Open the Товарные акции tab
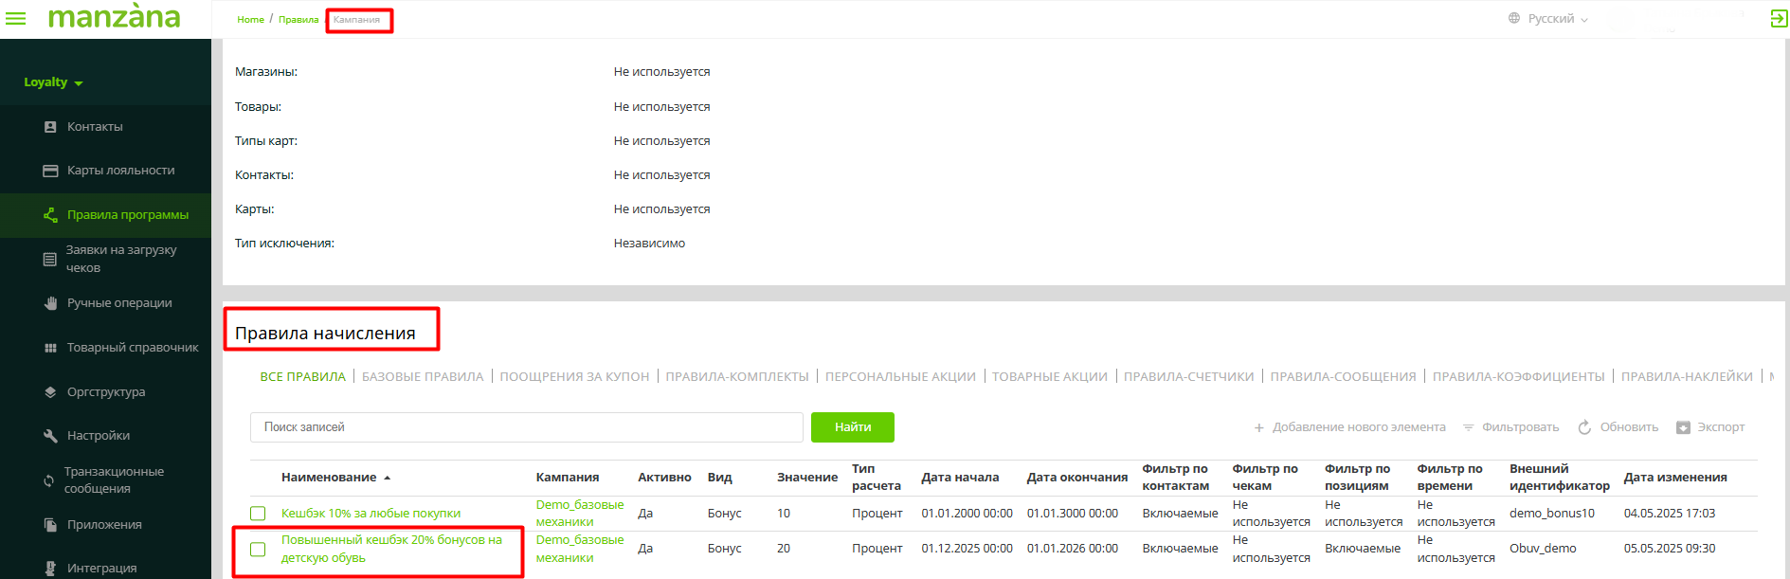The image size is (1790, 579). coord(1049,377)
